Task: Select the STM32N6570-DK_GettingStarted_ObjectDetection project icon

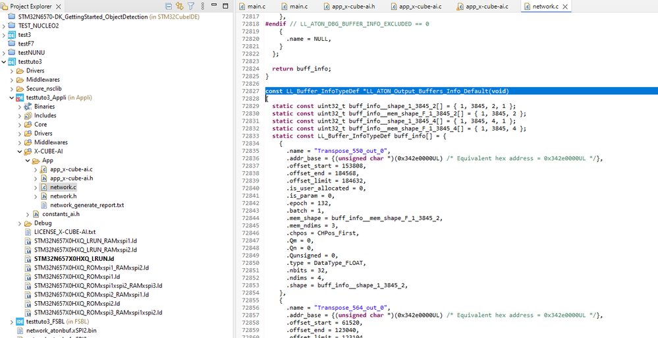Action: click(x=11, y=16)
